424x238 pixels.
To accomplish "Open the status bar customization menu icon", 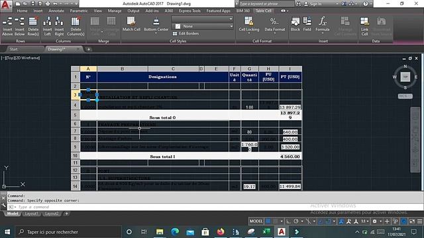I will pos(419,221).
